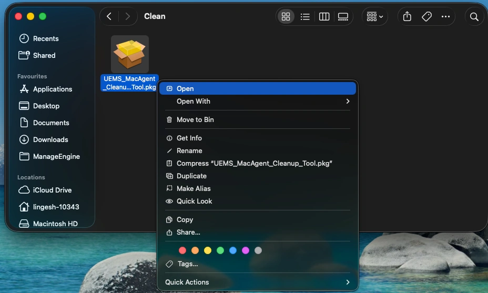Choose Open from the context menu
Image resolution: width=488 pixels, height=293 pixels.
pyautogui.click(x=258, y=88)
